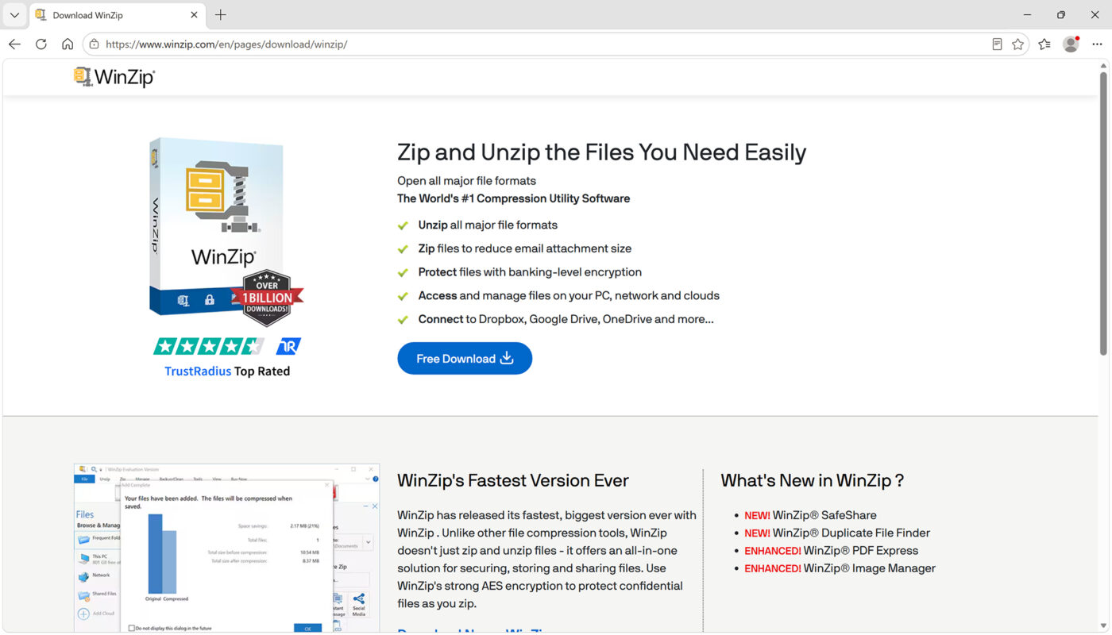Click "Zip files to reduce email attachment size"

pyautogui.click(x=525, y=248)
